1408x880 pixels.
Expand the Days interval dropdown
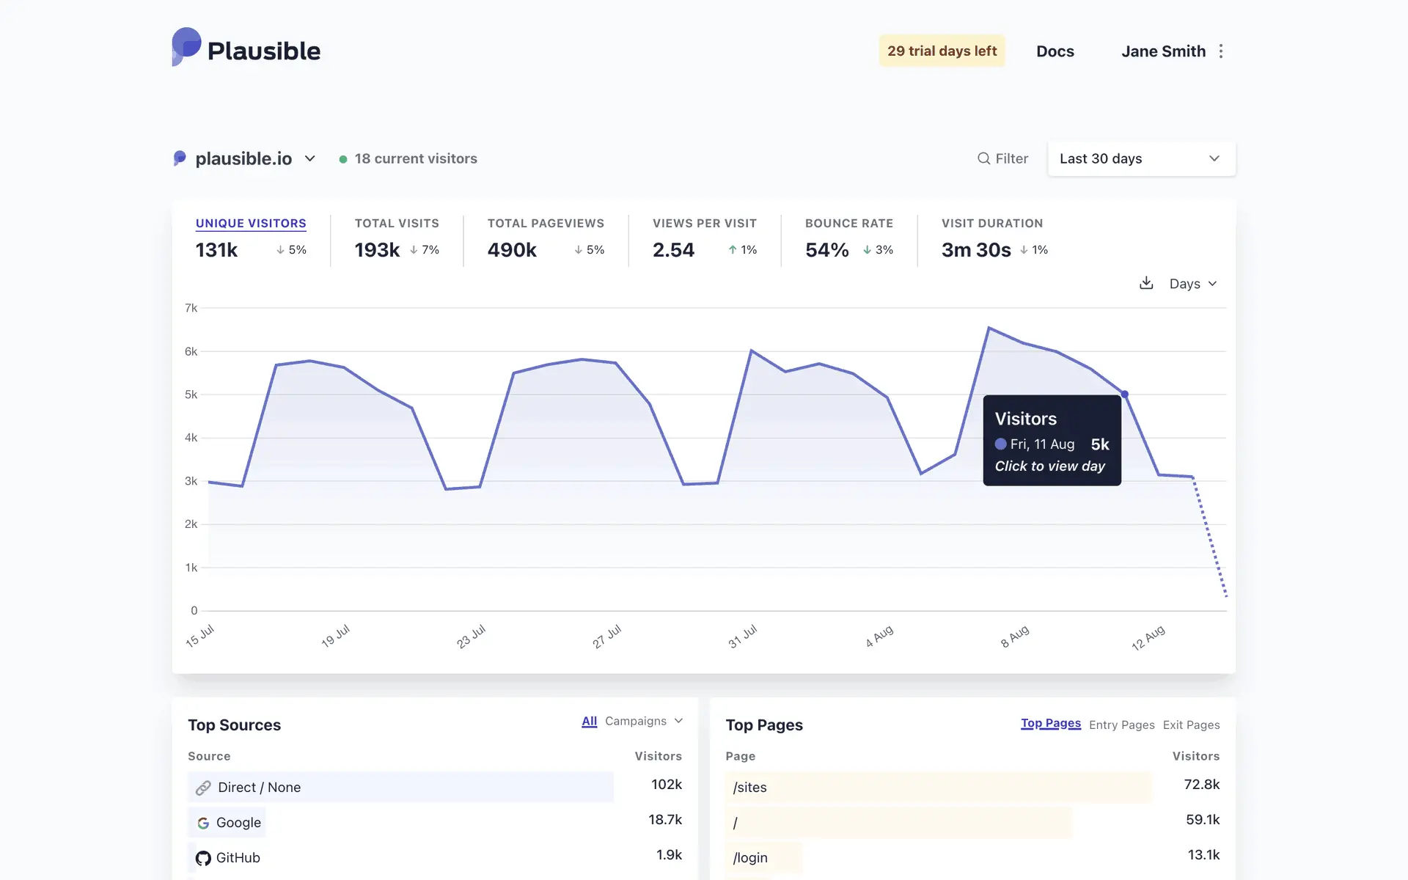tap(1192, 284)
